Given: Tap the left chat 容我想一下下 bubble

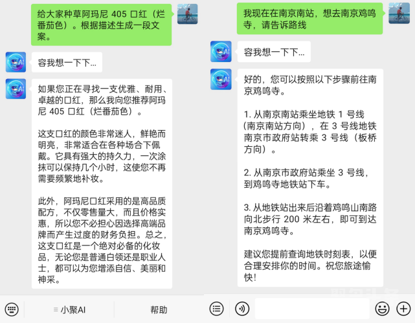Looking at the screenshot, I should [x=67, y=62].
